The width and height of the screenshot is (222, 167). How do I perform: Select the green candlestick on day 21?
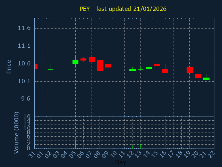click(206, 79)
